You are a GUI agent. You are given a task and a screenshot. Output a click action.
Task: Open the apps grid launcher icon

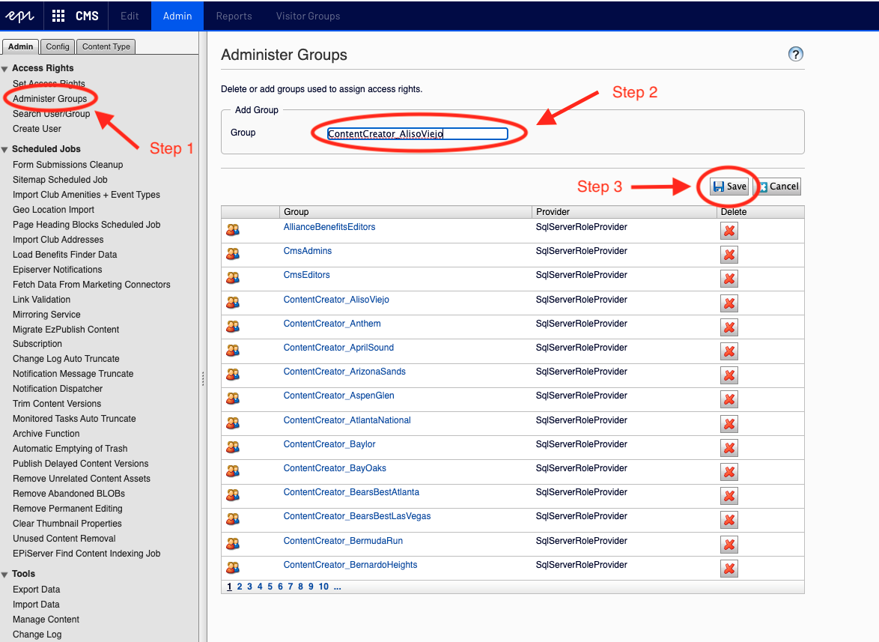[58, 16]
